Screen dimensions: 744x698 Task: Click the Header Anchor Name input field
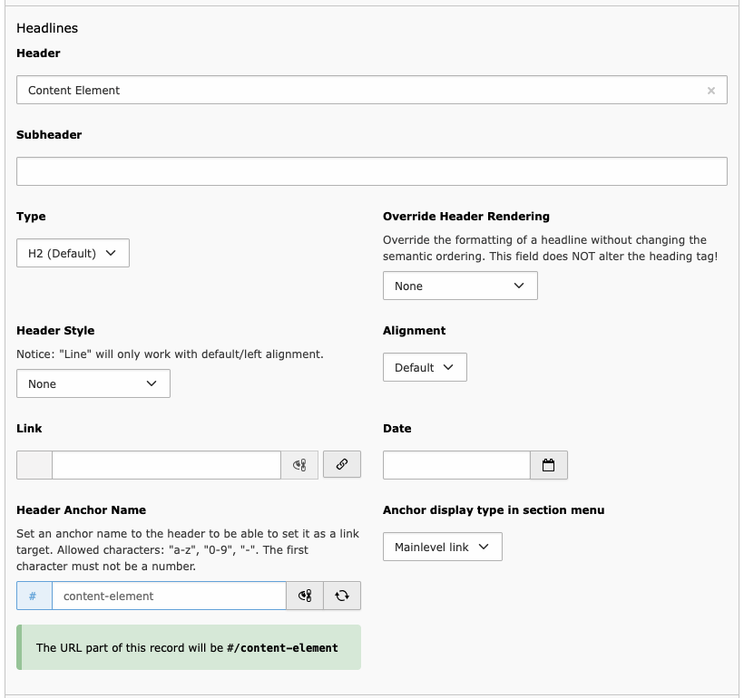(x=169, y=596)
